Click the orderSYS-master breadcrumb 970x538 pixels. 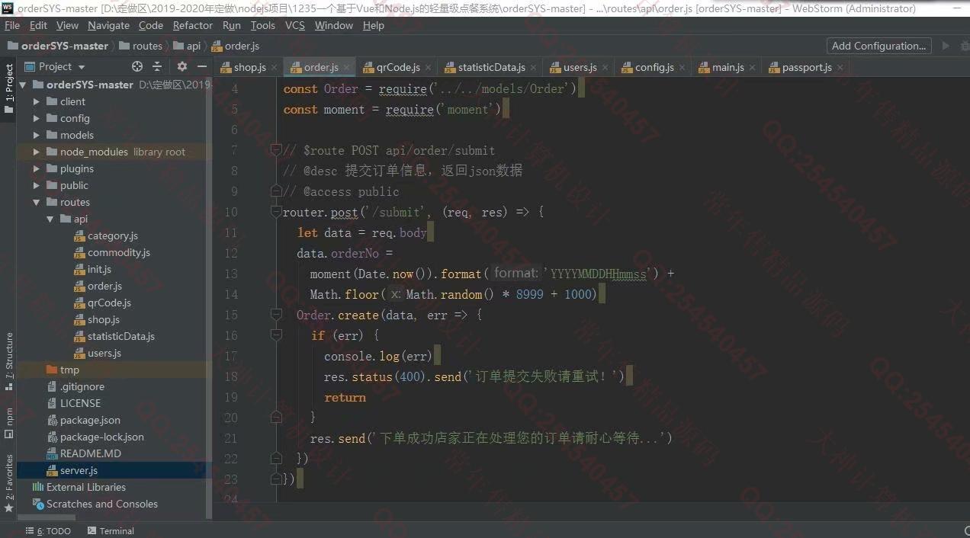pyautogui.click(x=59, y=46)
